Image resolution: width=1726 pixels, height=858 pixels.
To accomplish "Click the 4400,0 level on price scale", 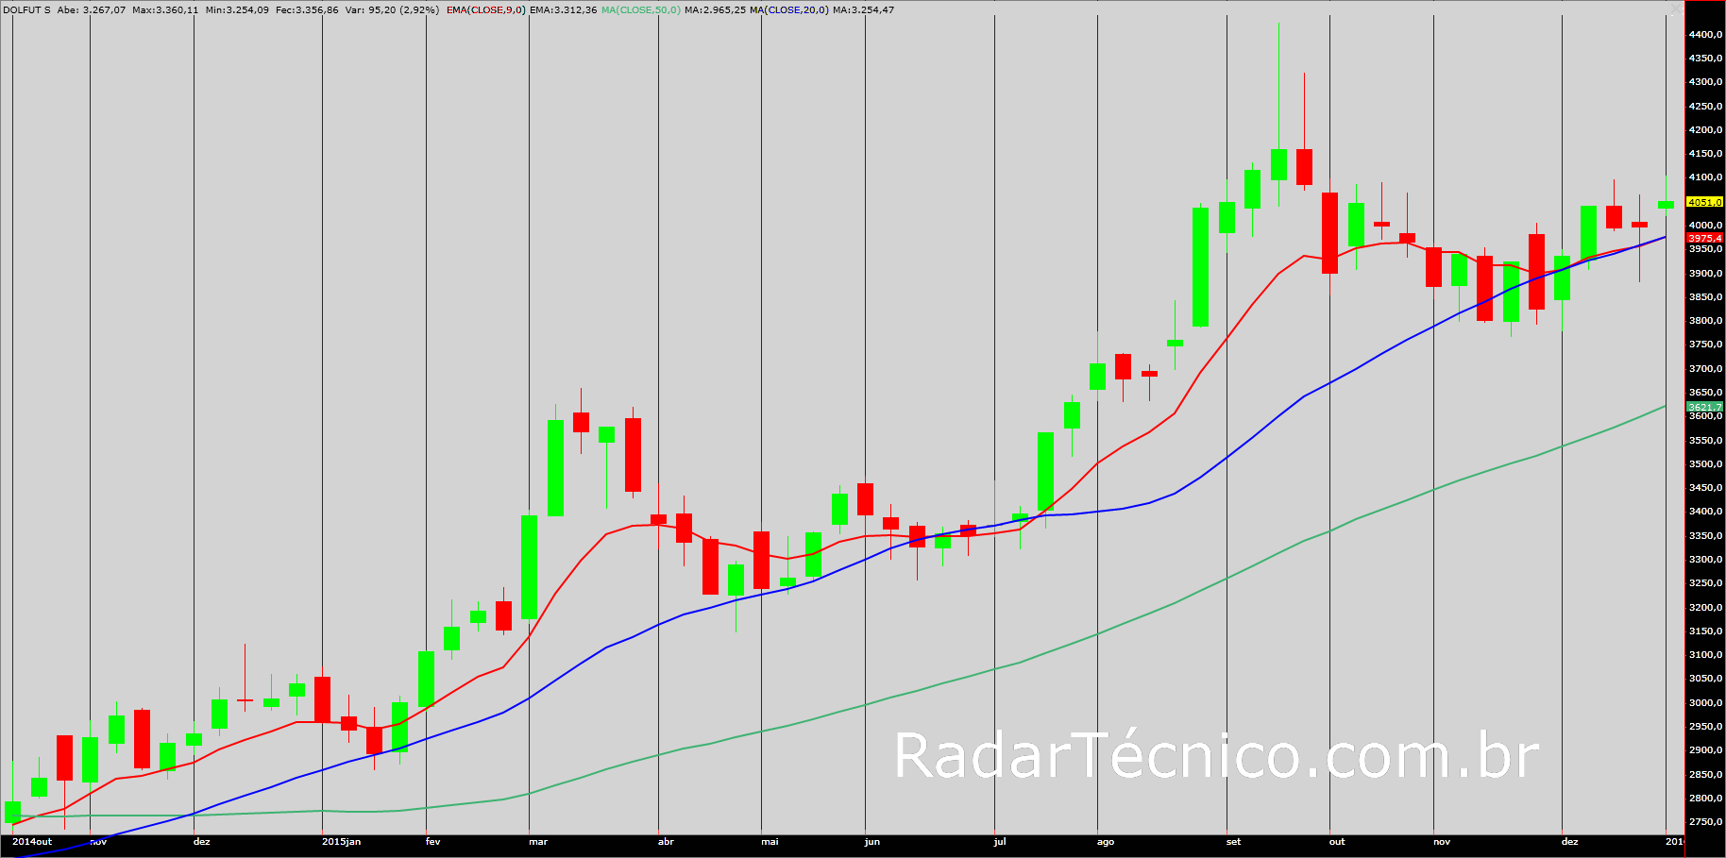I will coord(1705,34).
